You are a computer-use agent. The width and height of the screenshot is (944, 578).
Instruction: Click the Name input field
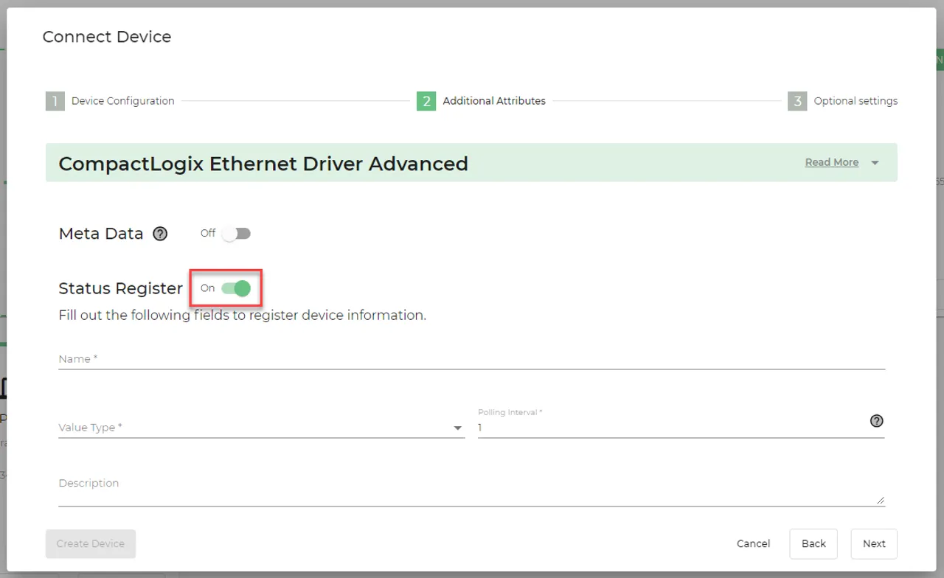(x=295, y=359)
